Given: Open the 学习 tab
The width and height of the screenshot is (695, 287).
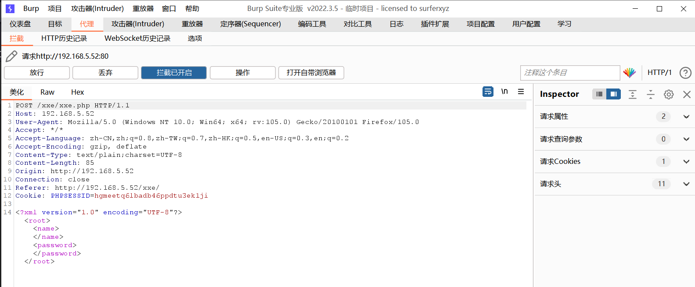Looking at the screenshot, I should pos(565,24).
